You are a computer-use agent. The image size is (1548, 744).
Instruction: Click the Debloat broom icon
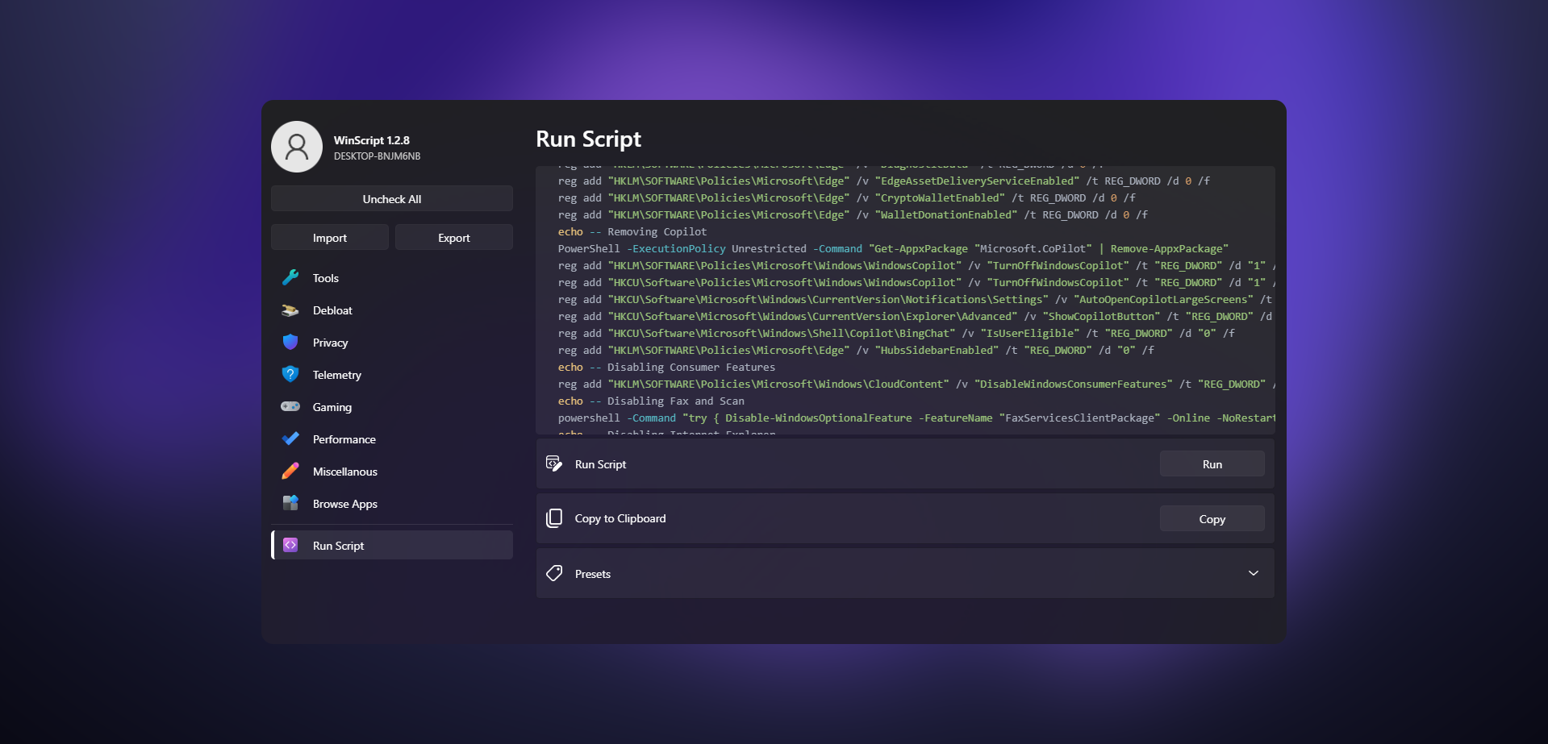290,310
